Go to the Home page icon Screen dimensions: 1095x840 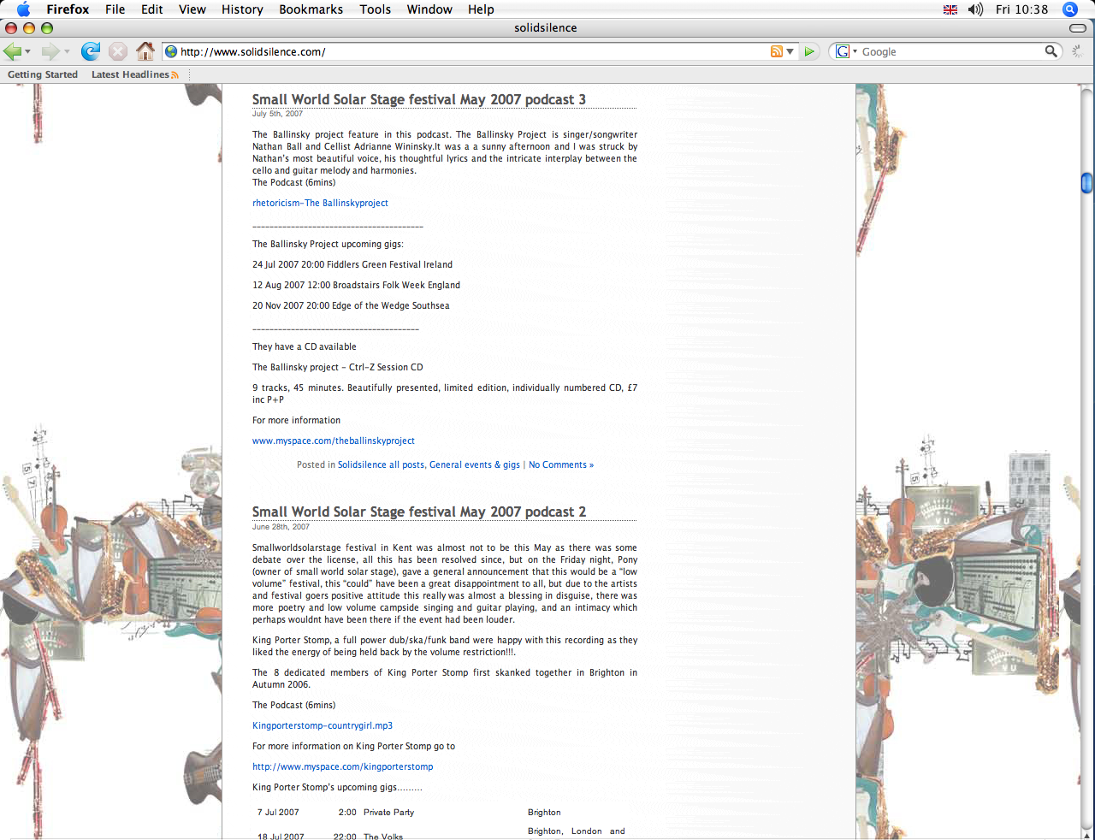(x=145, y=51)
